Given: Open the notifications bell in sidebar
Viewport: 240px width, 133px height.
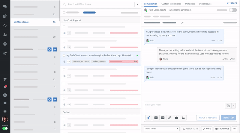Looking at the screenshot, I should pos(5,87).
